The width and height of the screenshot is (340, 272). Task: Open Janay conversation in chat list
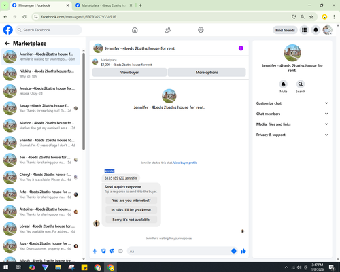[x=41, y=108]
